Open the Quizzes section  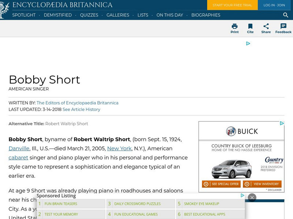click(x=90, y=15)
